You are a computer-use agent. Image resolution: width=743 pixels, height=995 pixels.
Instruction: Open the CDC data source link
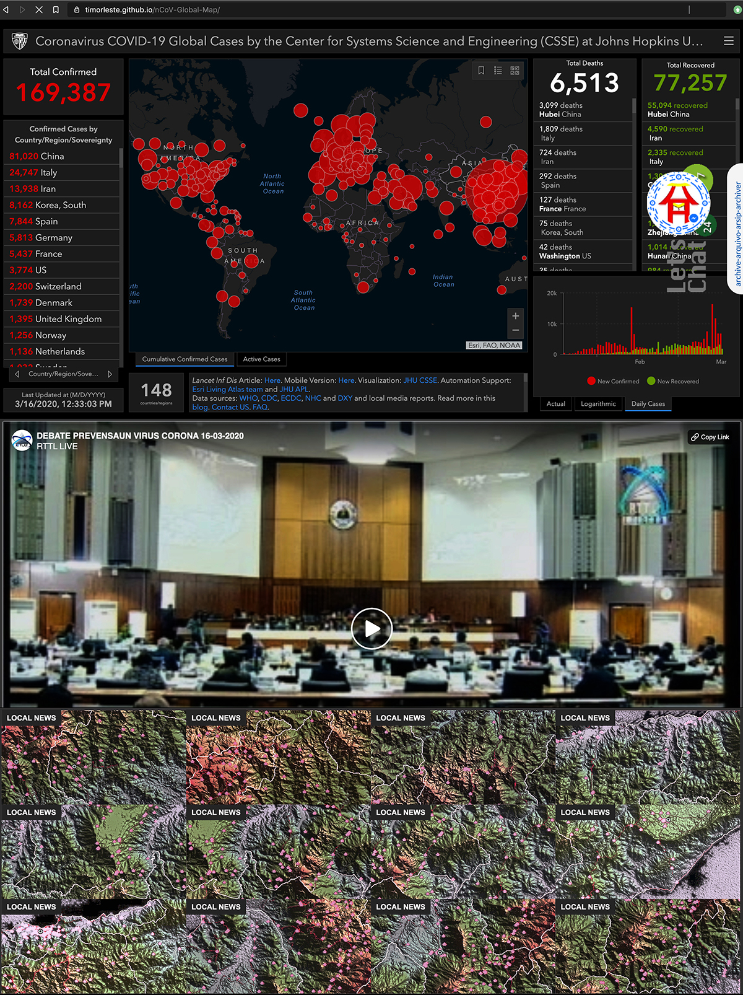tap(269, 398)
